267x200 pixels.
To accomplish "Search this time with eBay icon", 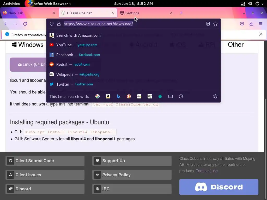I will coord(139,96).
